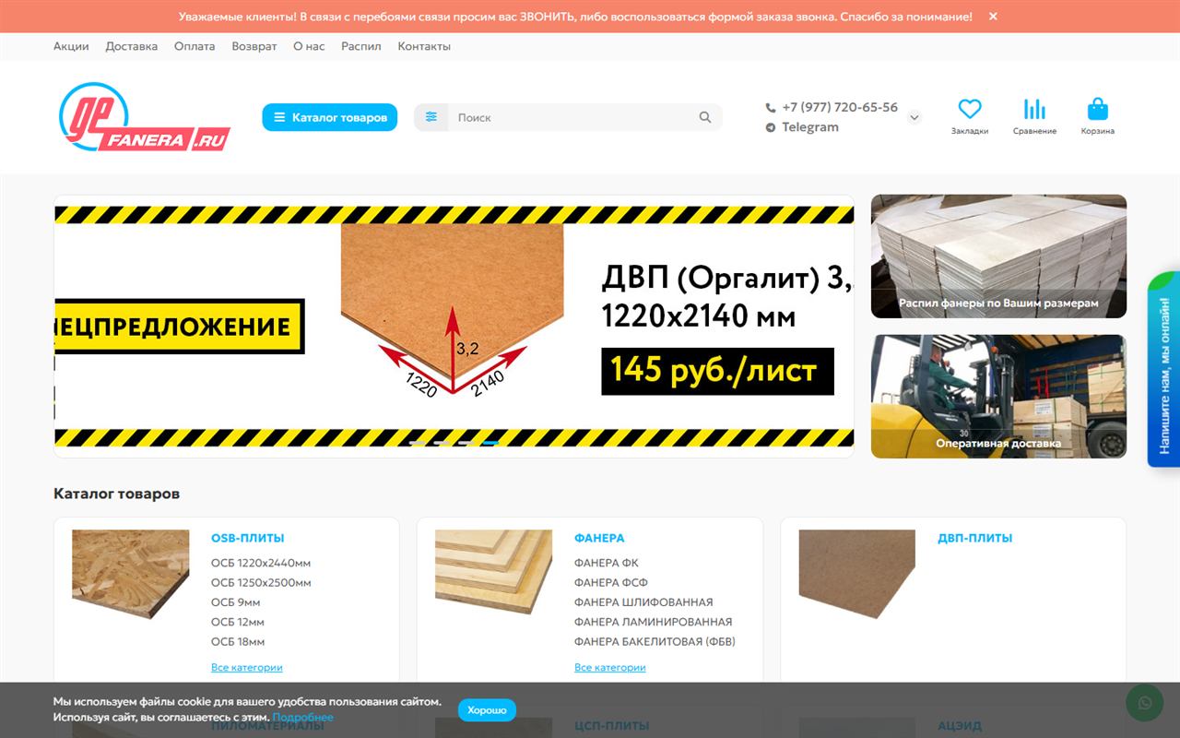Click the Fanera.ru logo

click(145, 117)
